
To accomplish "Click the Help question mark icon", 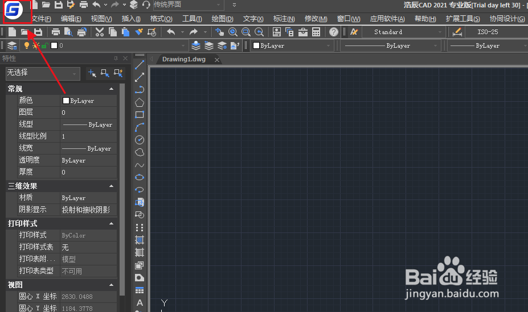I will (x=333, y=32).
